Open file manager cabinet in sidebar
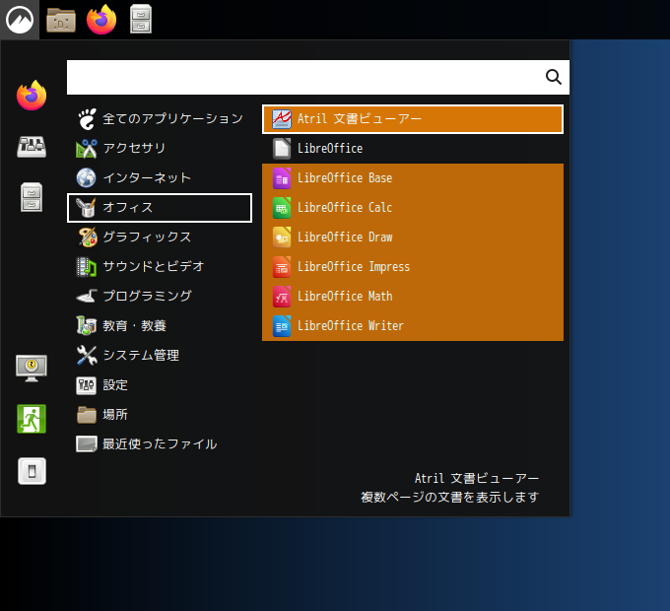 click(32, 197)
